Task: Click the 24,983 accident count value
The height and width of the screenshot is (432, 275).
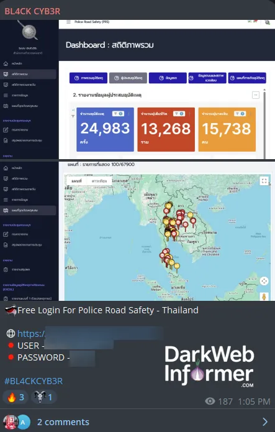Action: [105, 129]
